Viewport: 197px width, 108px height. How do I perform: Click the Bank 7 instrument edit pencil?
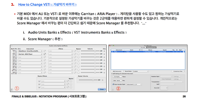click(45, 70)
